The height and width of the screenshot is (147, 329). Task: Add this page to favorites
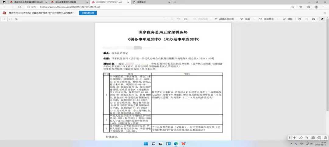click(293, 7)
